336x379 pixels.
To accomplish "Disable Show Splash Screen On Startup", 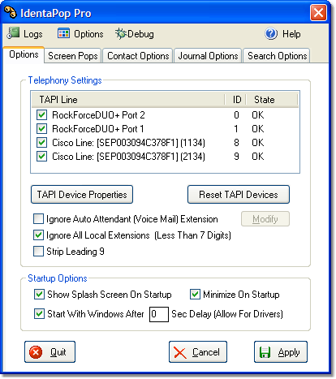I will pos(40,294).
